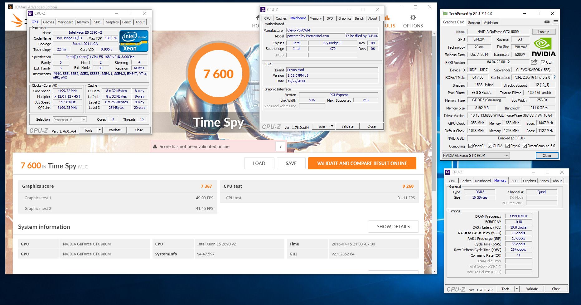581x305 pixels.
Task: Click the Lookup button in GPU-Z
Action: pos(544,32)
